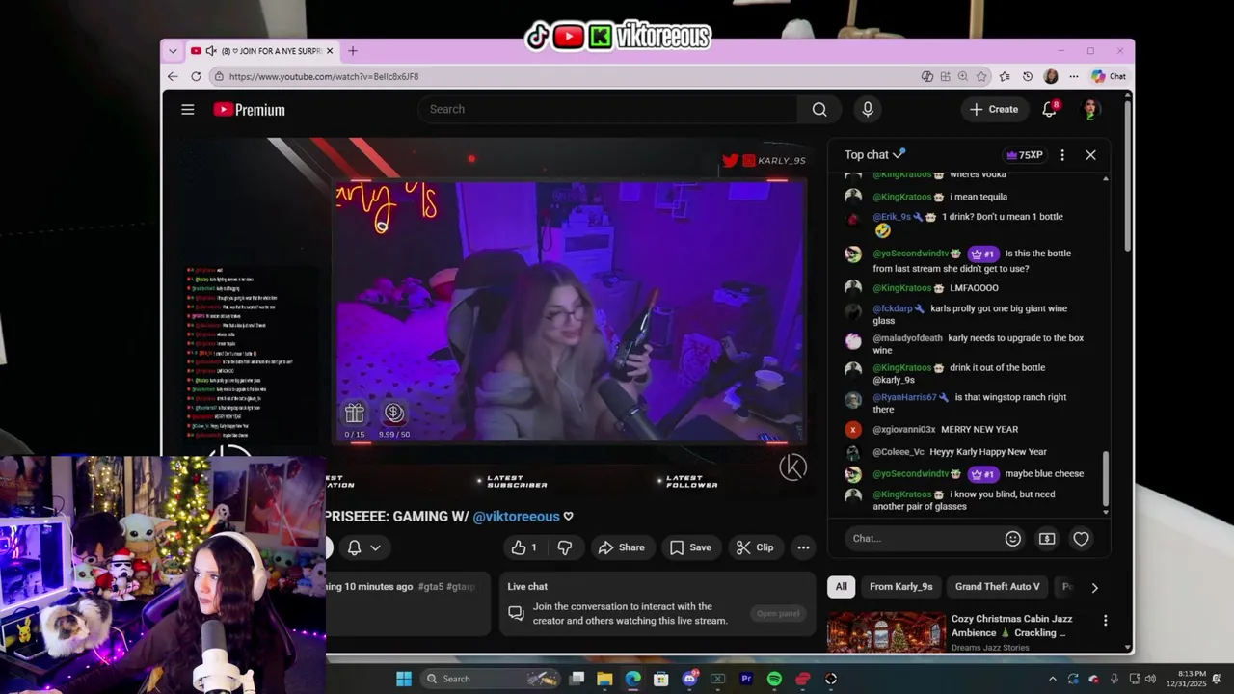
Task: Click the YouTube search magnifier button
Action: coord(819,109)
